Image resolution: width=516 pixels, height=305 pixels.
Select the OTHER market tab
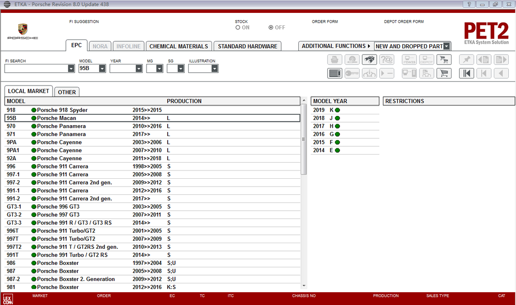[x=67, y=92]
